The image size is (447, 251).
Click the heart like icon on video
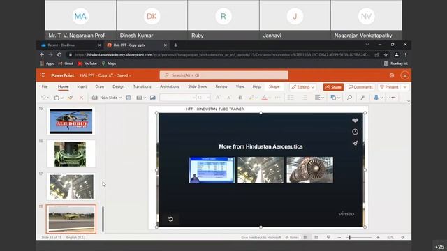point(355,121)
